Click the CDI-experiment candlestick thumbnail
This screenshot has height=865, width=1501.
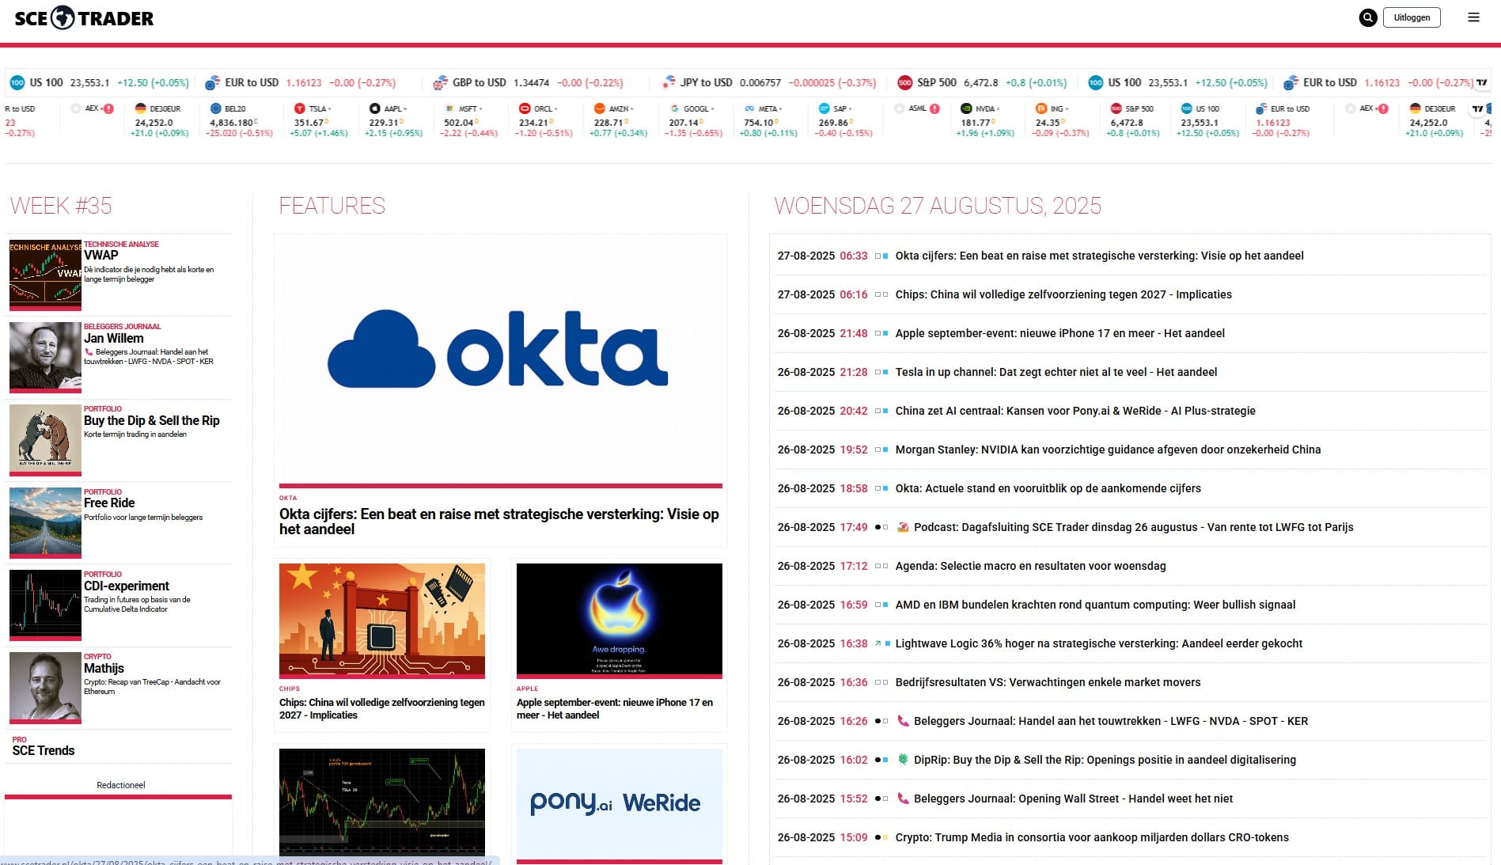pyautogui.click(x=45, y=605)
